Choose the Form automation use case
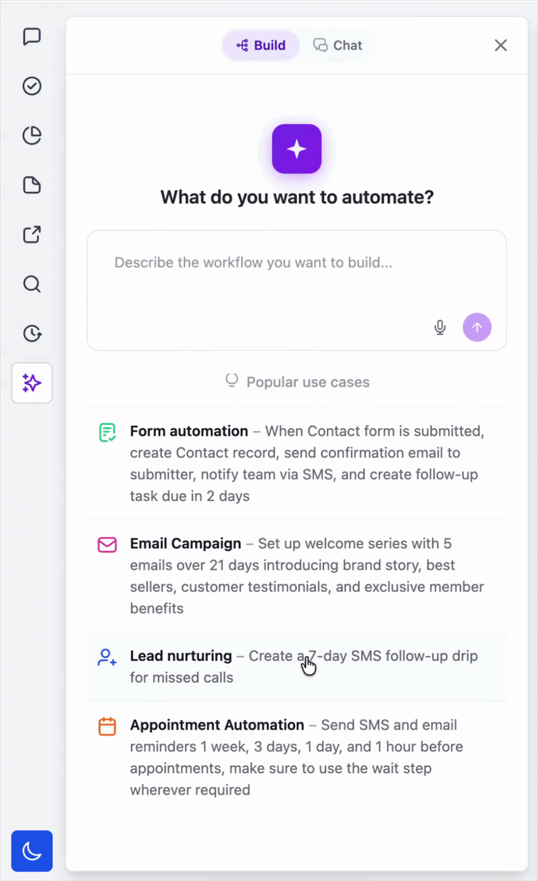This screenshot has width=538, height=881. point(297,463)
